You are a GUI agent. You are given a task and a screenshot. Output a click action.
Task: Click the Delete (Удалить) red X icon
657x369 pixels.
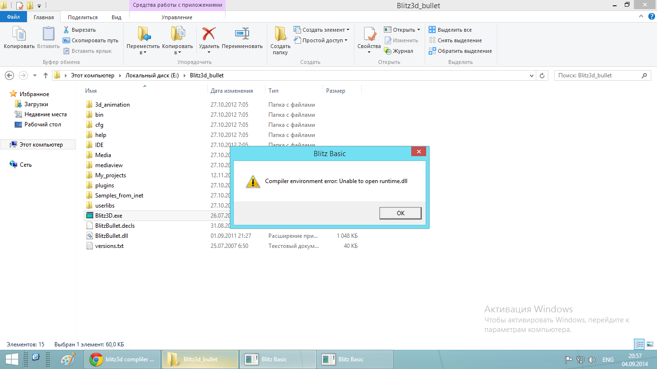(x=209, y=34)
